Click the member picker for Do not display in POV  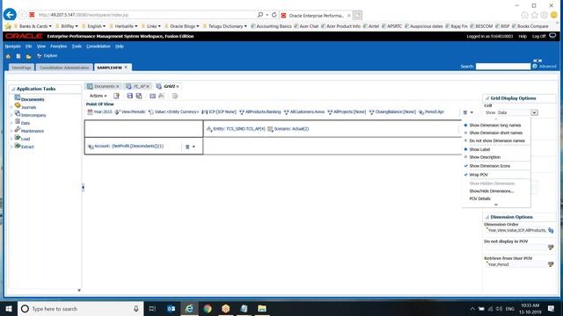(551, 248)
